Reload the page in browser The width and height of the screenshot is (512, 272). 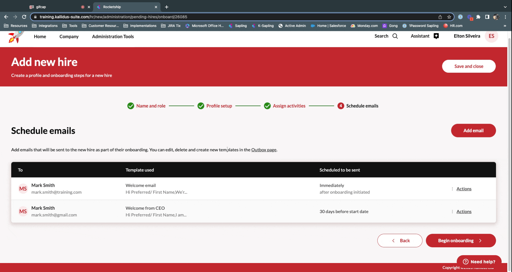[24, 17]
